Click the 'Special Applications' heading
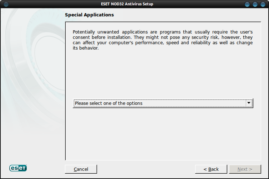 click(x=90, y=15)
